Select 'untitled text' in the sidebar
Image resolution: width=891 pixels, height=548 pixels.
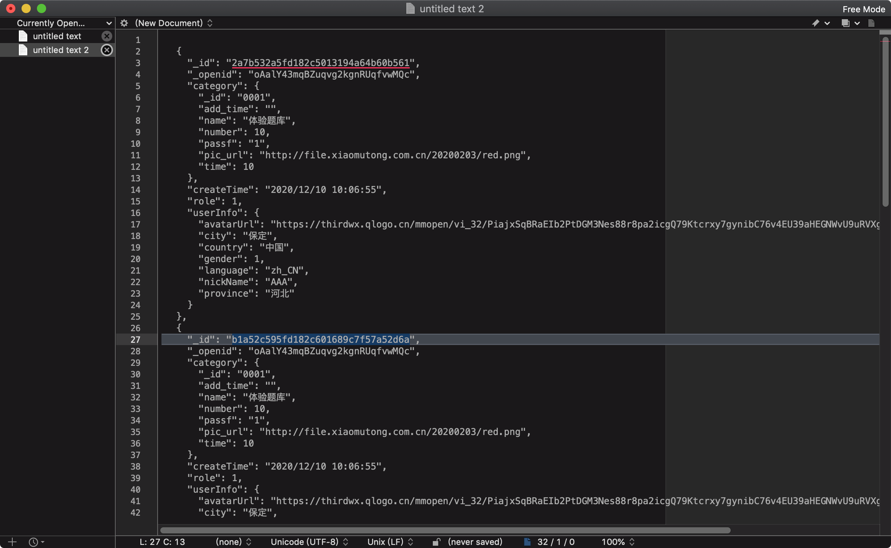click(57, 36)
